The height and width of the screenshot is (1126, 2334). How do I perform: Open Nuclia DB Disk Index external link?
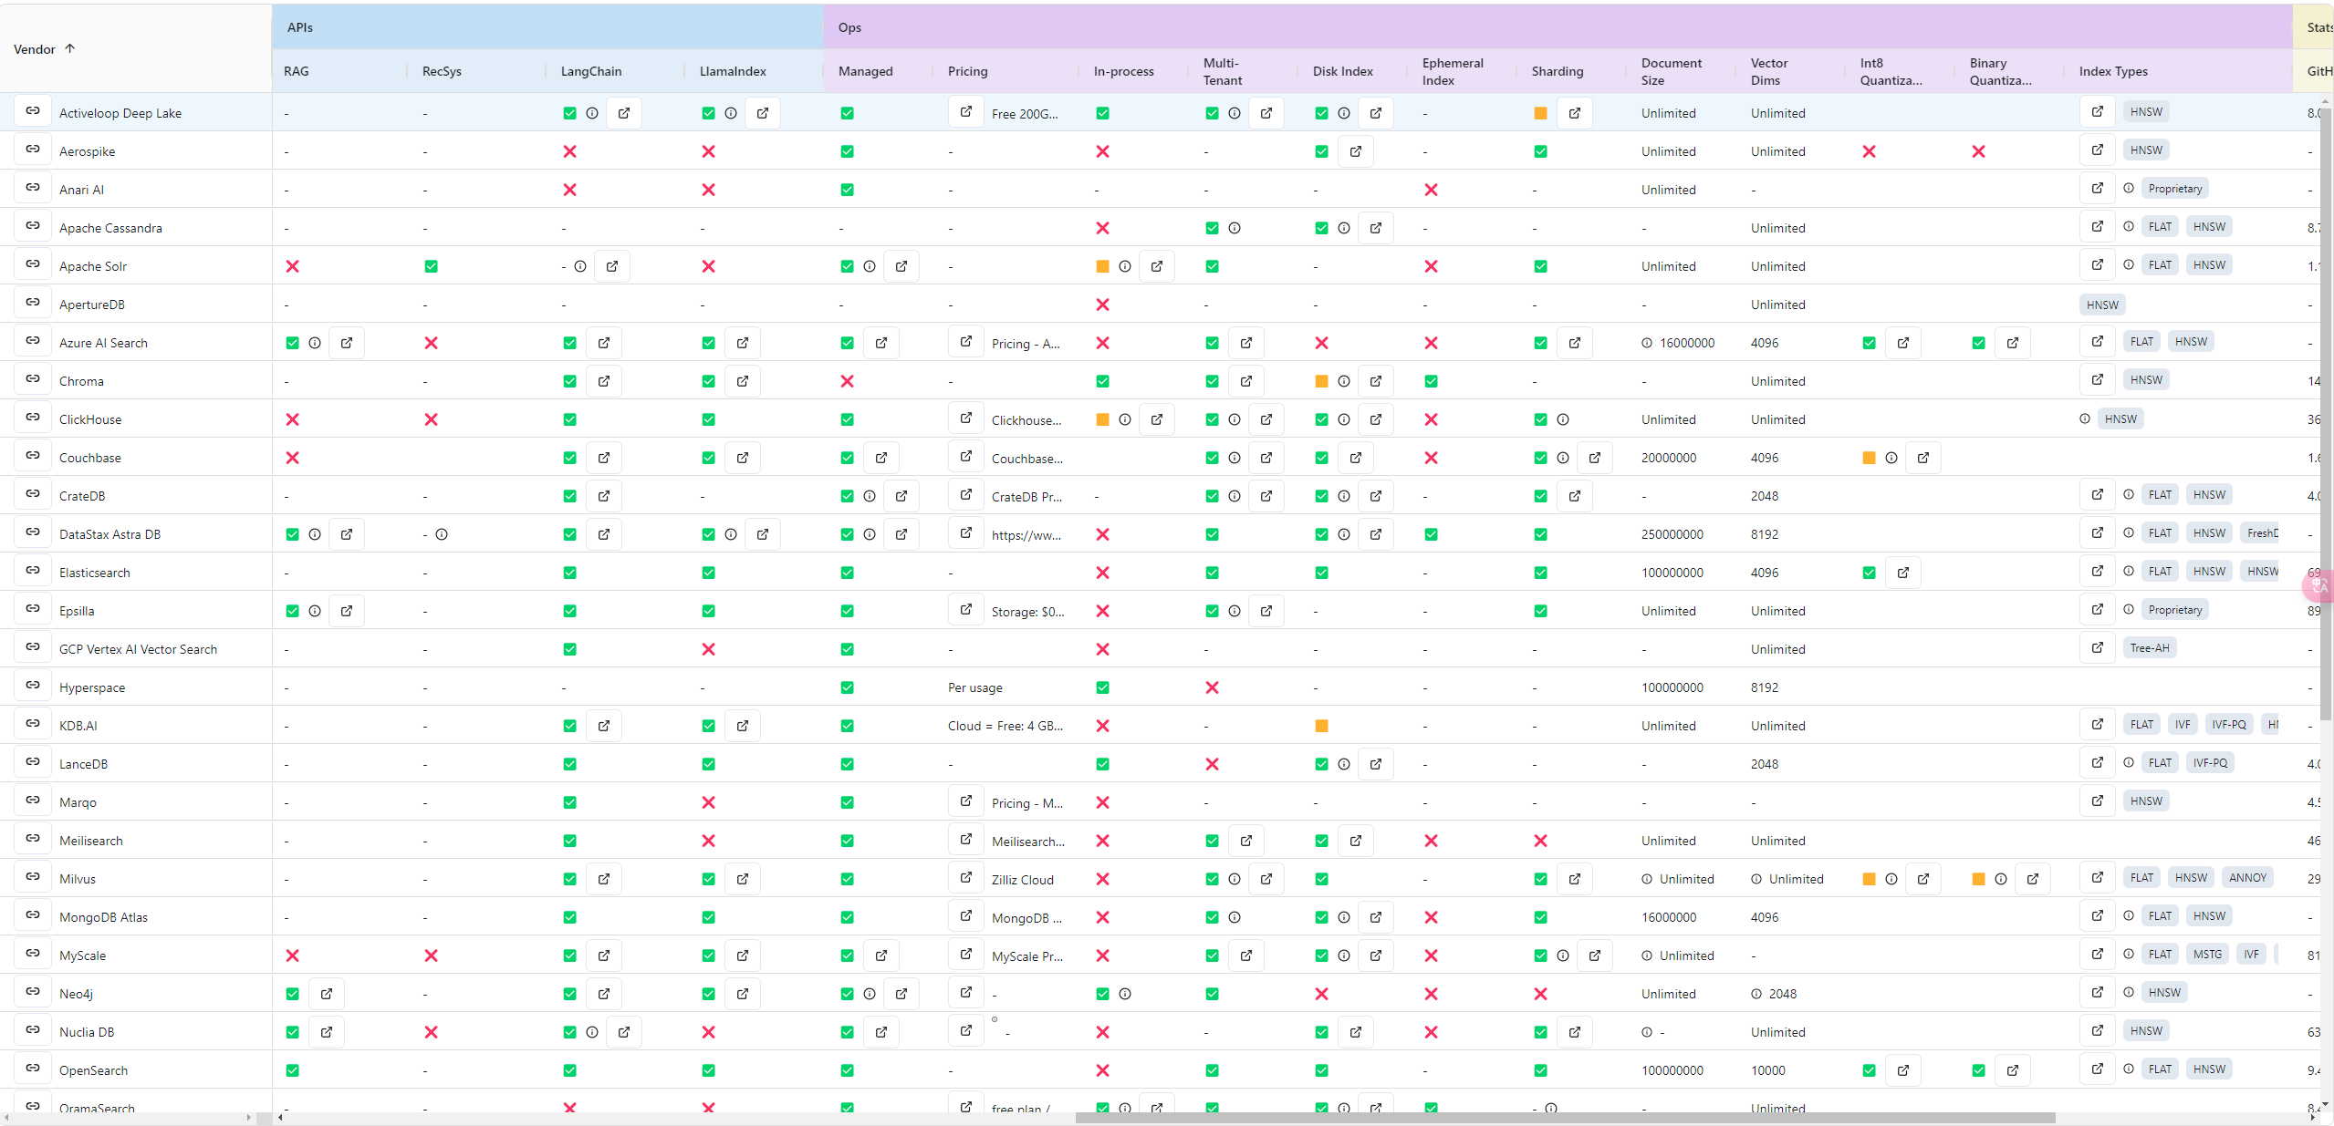pyautogui.click(x=1356, y=1032)
